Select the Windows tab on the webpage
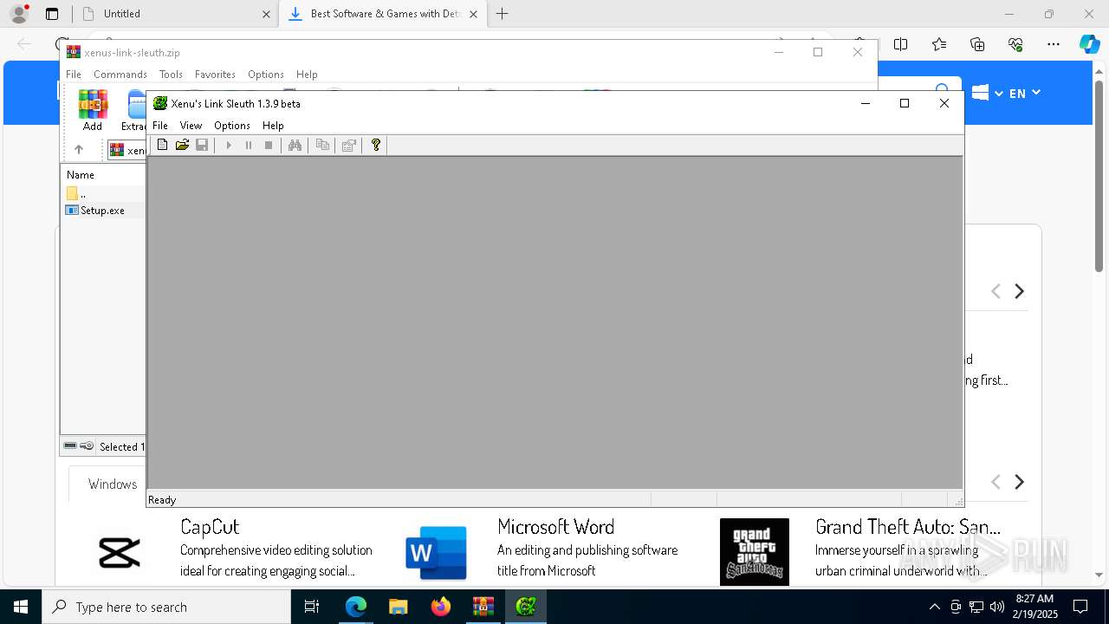The image size is (1109, 624). 113,484
